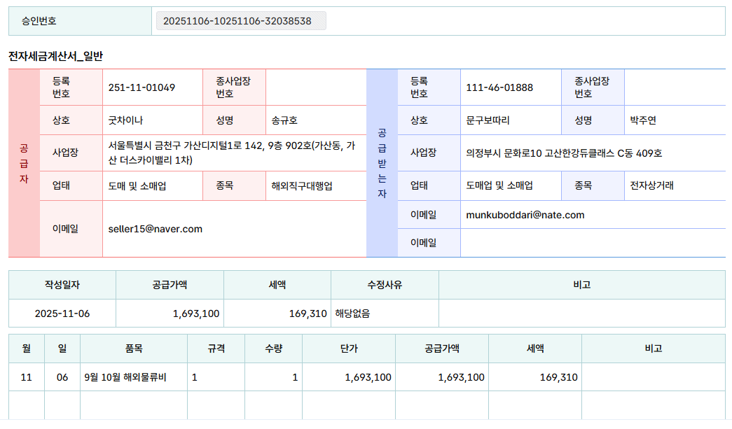Select supplier business item 해외직구대행업

[302, 186]
